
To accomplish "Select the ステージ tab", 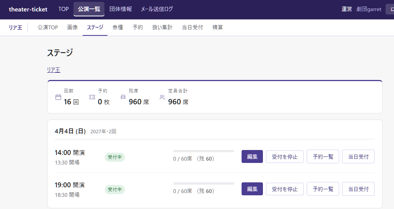I will point(95,27).
